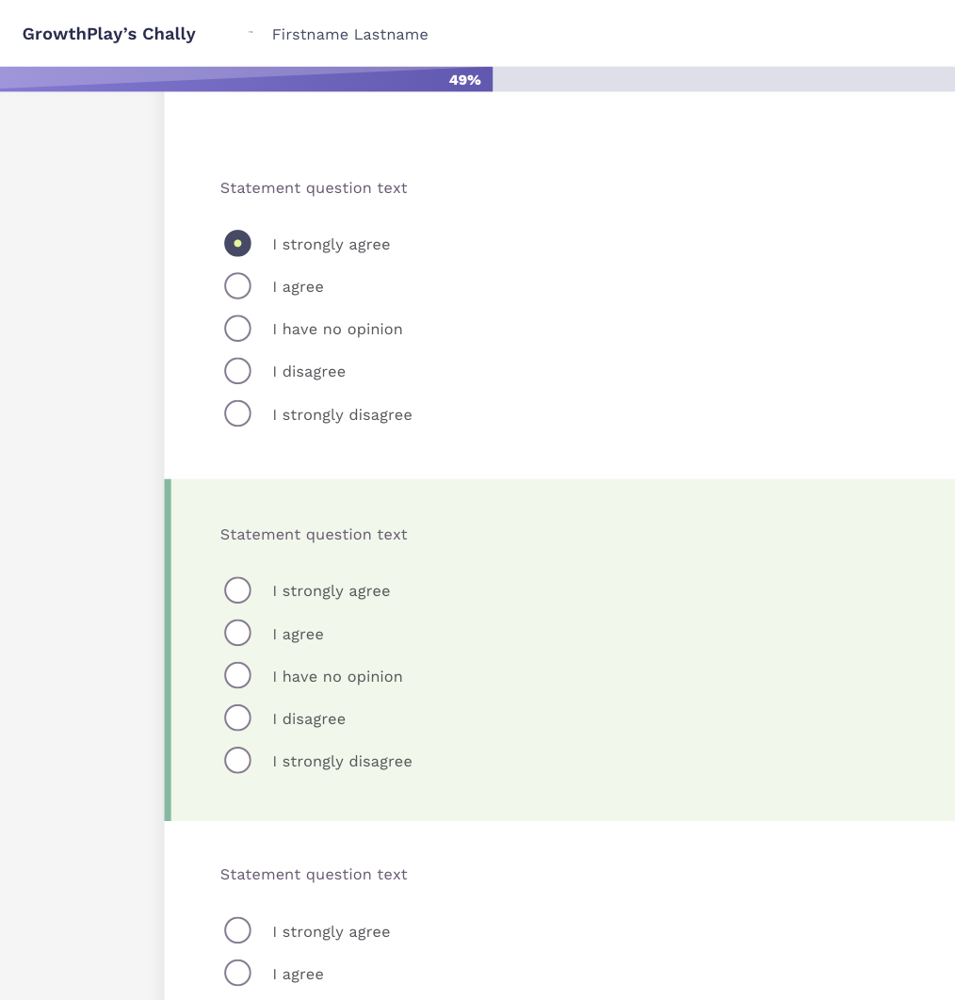Select 'I disagree' in the first question
Viewport: 955px width, 1000px height.
tap(237, 371)
